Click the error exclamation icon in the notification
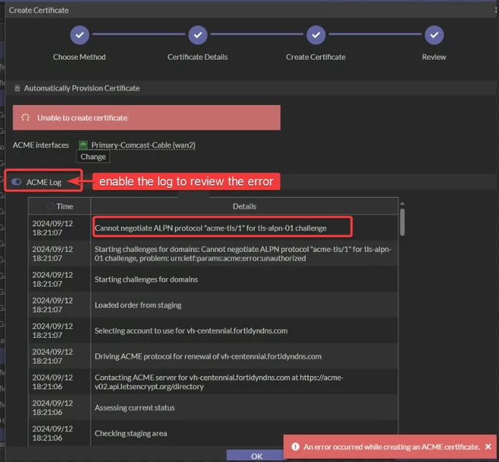The width and height of the screenshot is (499, 462). point(296,447)
